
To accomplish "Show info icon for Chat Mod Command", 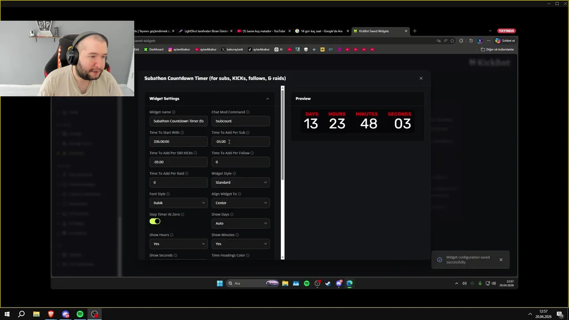I will tap(248, 112).
